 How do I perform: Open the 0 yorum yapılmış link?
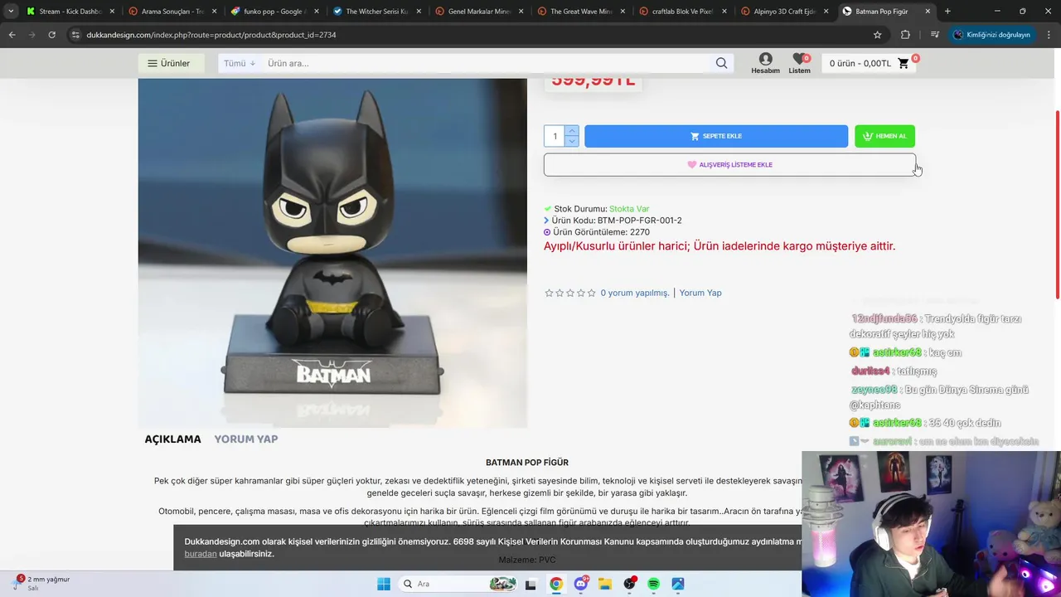click(635, 293)
